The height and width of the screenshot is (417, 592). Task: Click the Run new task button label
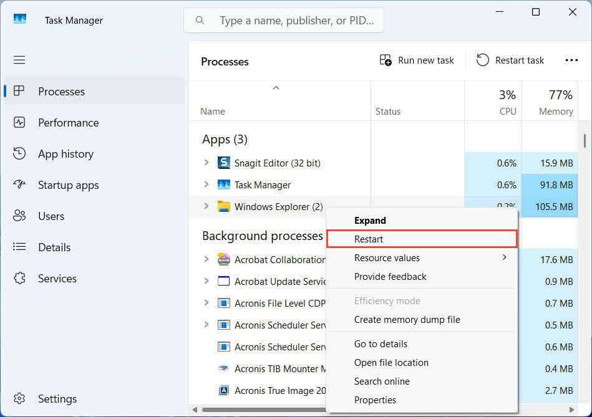pyautogui.click(x=426, y=60)
